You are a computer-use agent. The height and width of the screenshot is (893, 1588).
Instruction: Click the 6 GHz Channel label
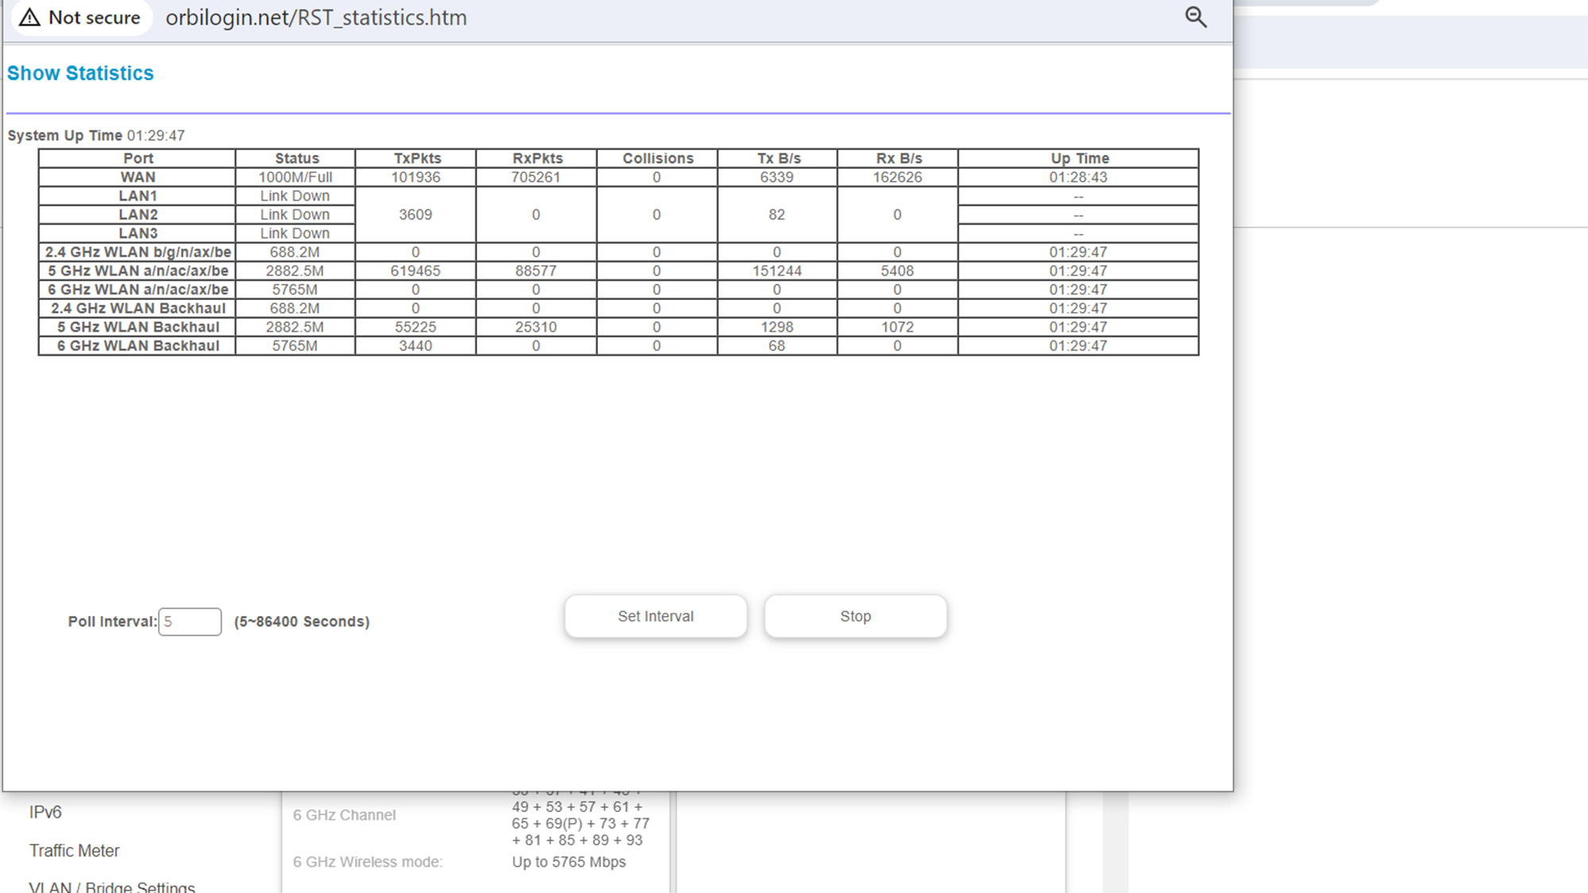click(344, 815)
